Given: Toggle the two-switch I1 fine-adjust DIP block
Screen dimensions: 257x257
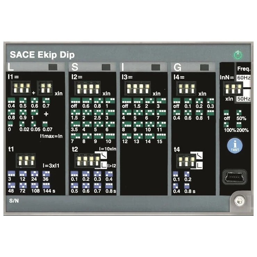Looking at the screenshot, I should pos(45,88).
